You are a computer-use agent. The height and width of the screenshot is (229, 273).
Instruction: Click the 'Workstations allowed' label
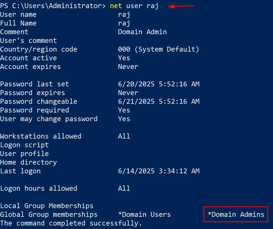tap(41, 136)
